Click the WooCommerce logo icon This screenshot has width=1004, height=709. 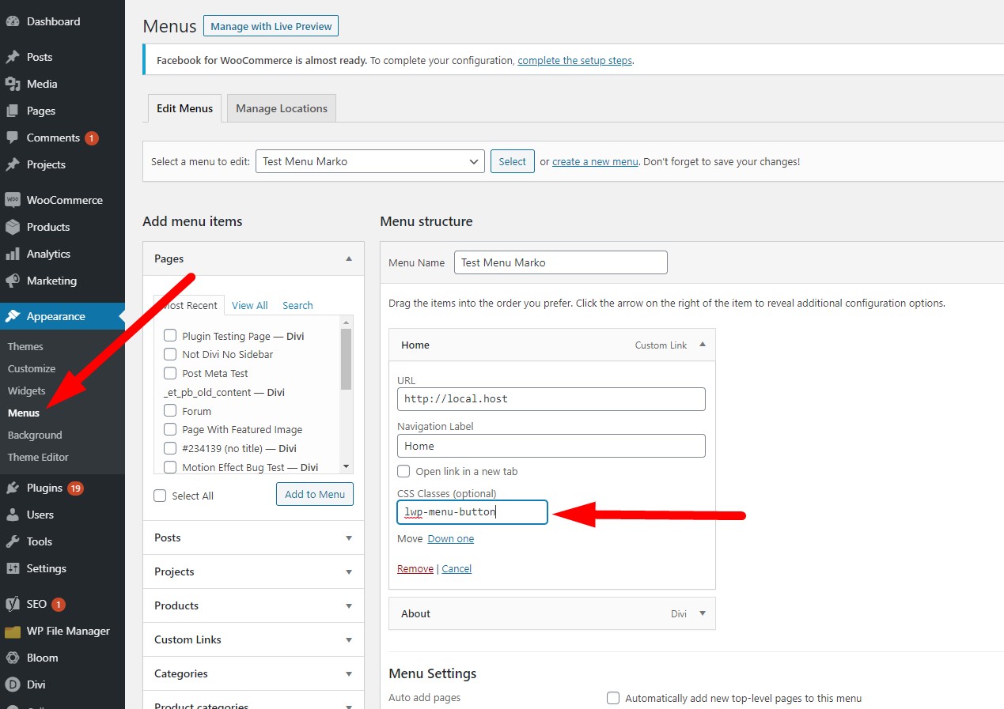point(13,200)
